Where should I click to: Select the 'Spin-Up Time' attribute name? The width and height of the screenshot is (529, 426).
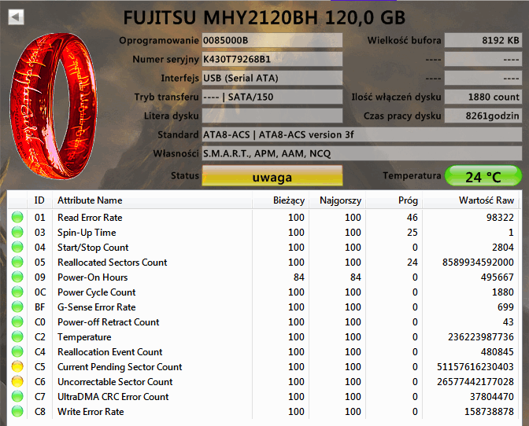[87, 233]
